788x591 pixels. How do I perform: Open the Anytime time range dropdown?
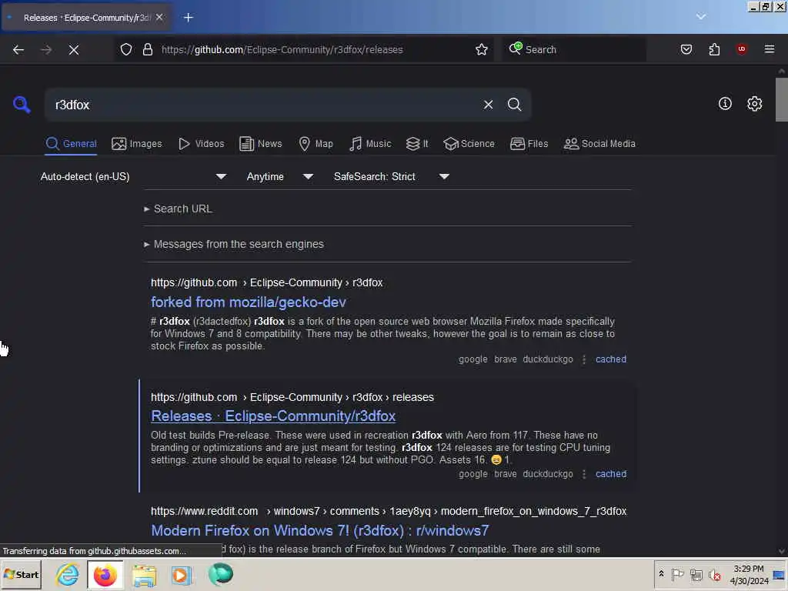280,176
